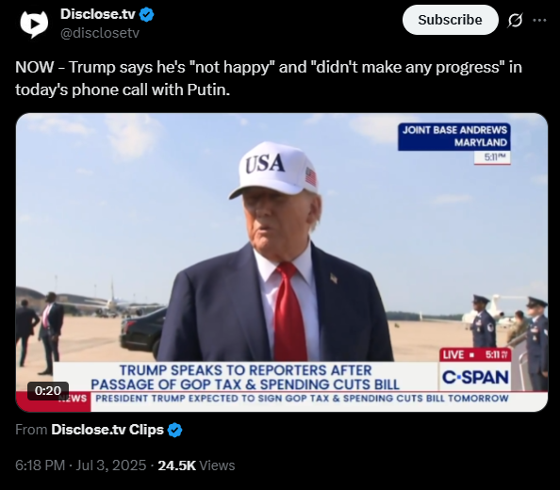The width and height of the screenshot is (560, 490).
Task: Click the verified badge next to Disclose.tv Clips
Action: point(175,430)
